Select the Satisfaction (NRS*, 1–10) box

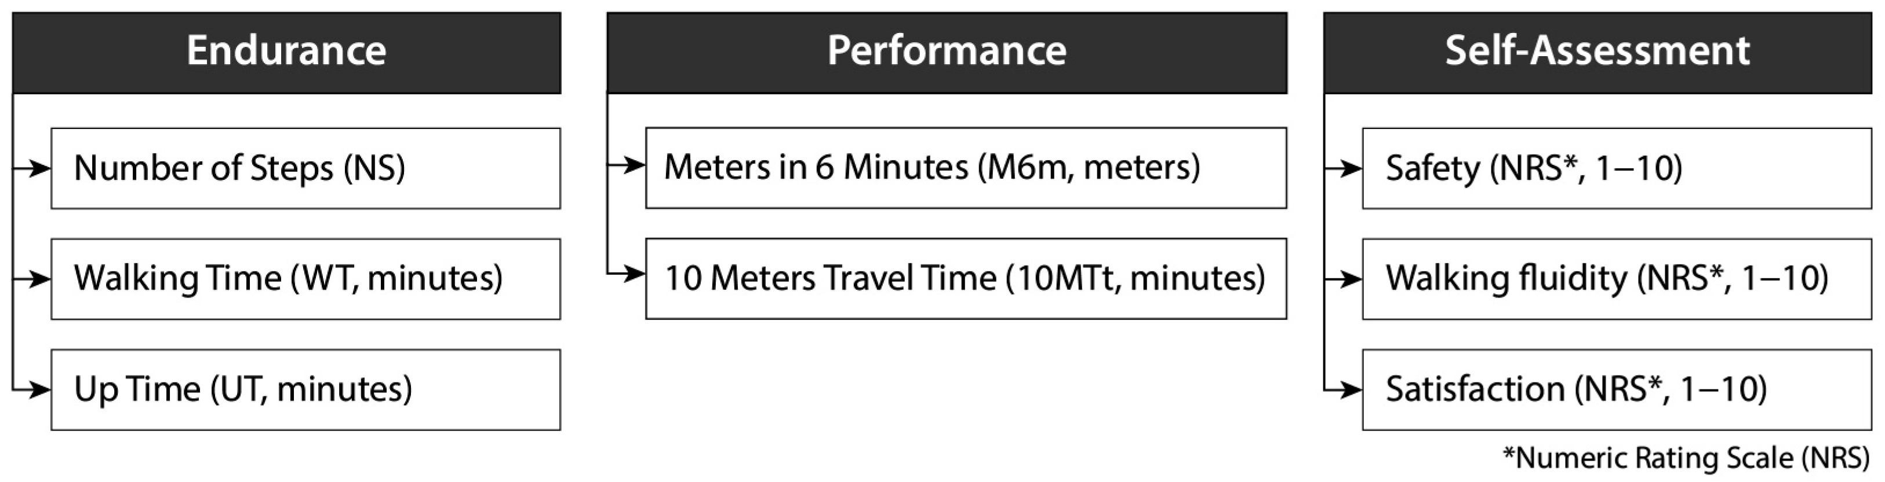(x=1617, y=390)
